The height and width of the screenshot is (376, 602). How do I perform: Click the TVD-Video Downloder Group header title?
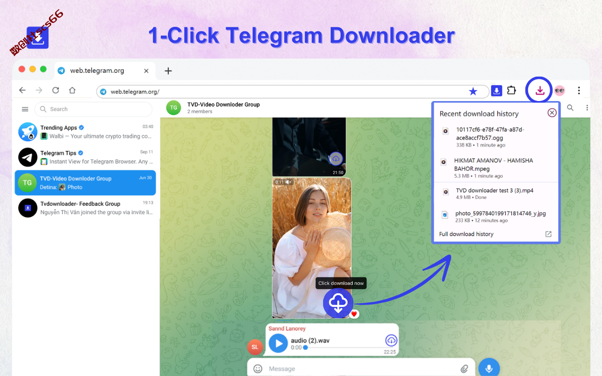point(223,104)
